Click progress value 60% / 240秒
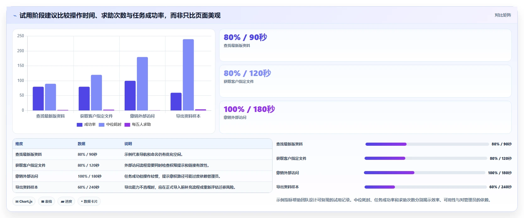524x218 pixels. 500,187
